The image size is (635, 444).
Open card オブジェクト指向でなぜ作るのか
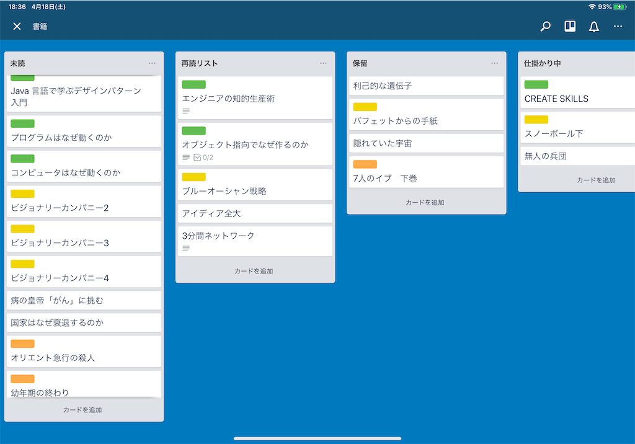(x=255, y=144)
